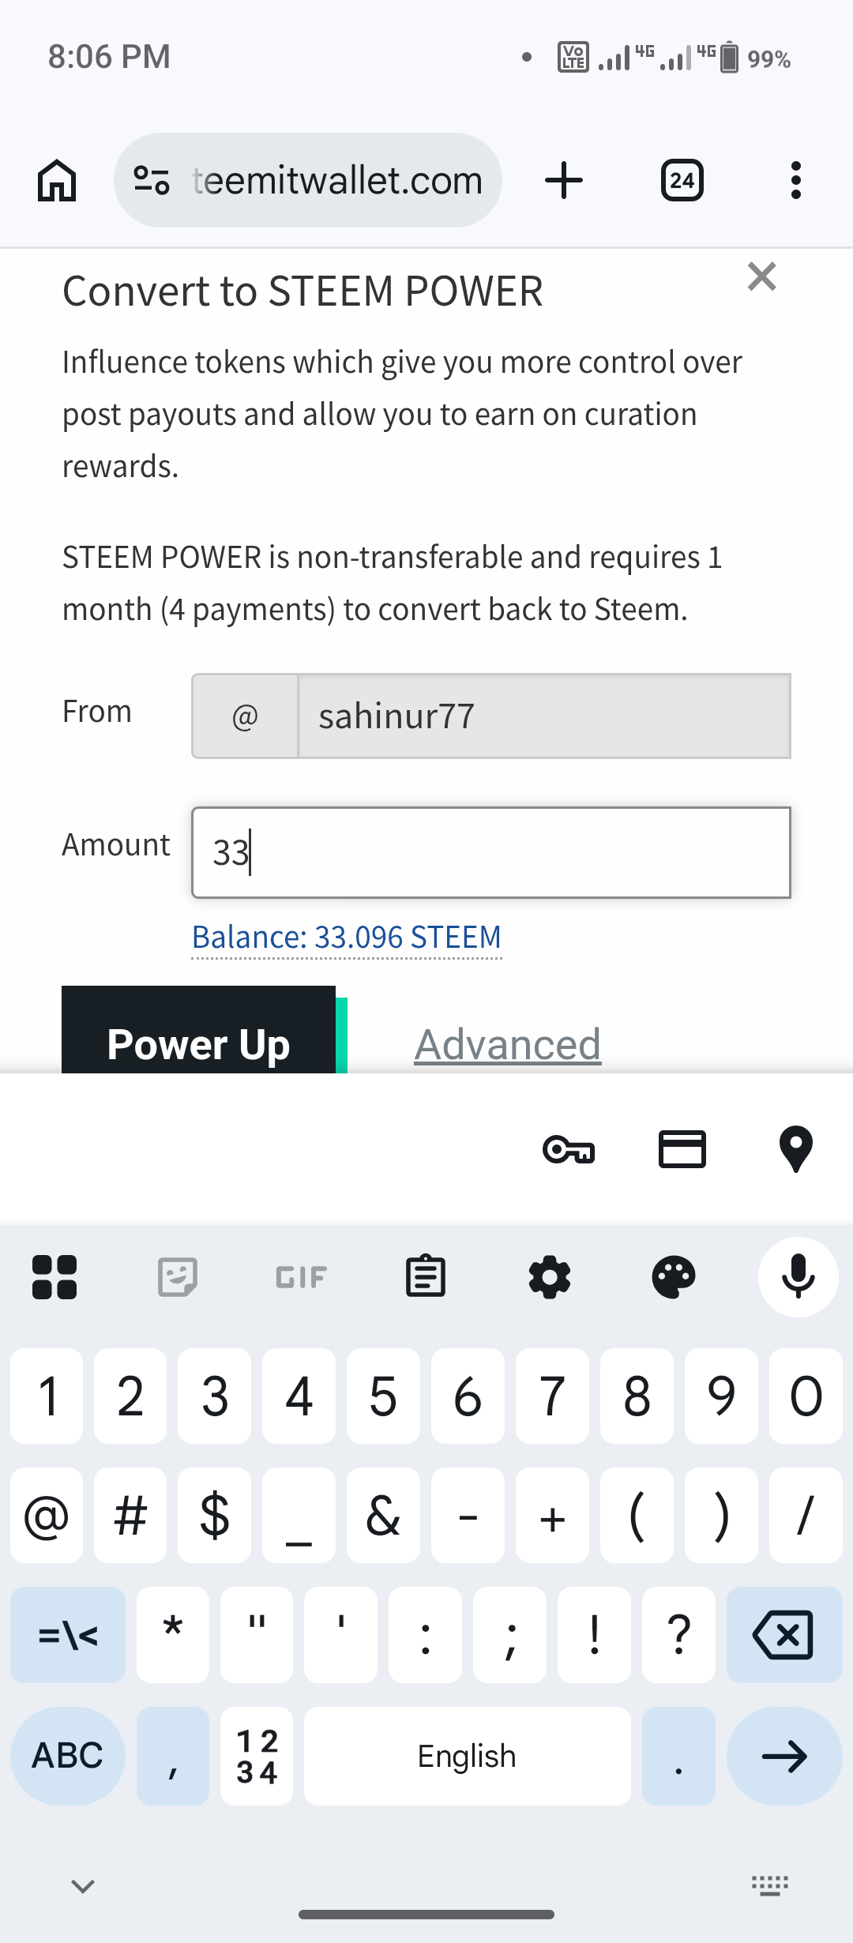Switch to more symbols =\< layout

pyautogui.click(x=68, y=1635)
